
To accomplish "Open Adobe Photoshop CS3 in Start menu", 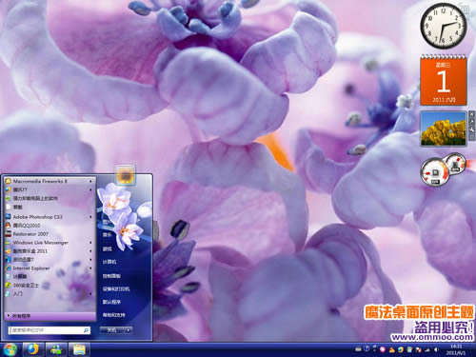I will (50, 217).
